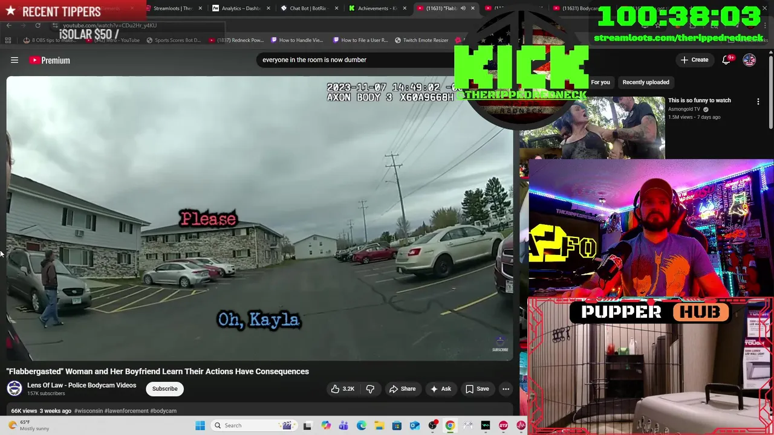
Task: Open the weather widget showing 65°F
Action: click(x=29, y=425)
